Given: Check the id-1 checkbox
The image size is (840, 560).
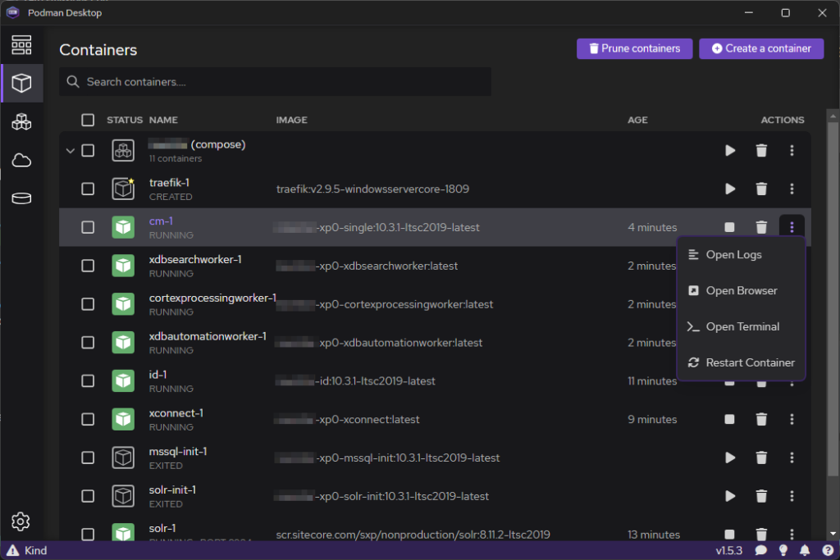Looking at the screenshot, I should pos(88,380).
